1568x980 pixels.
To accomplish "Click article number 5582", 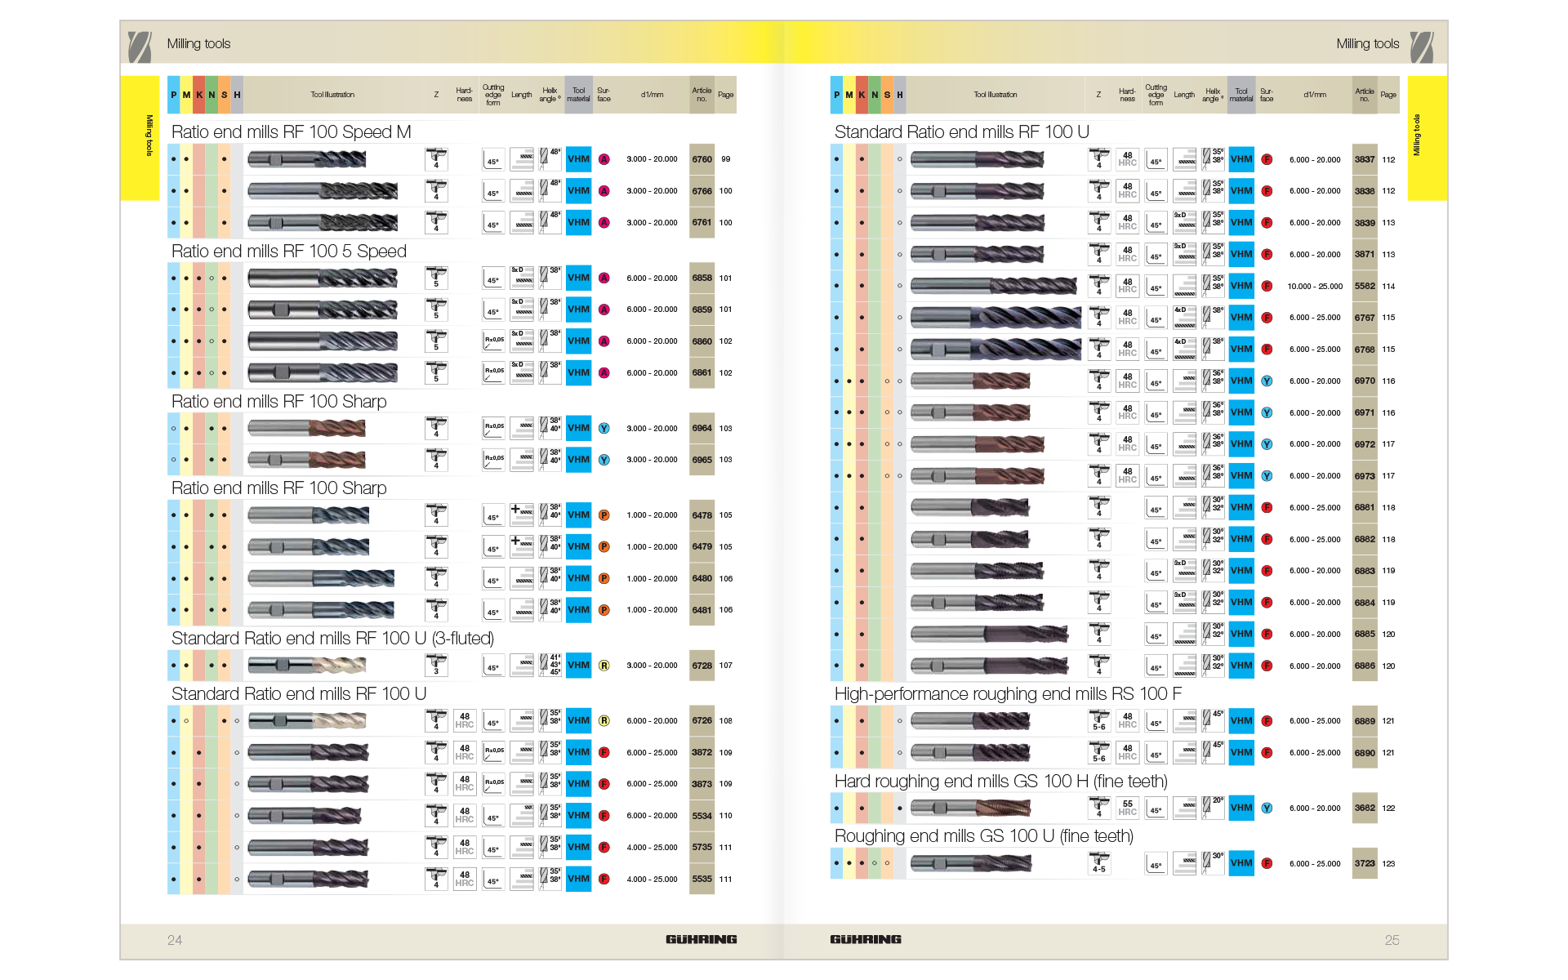I will pos(1365,286).
